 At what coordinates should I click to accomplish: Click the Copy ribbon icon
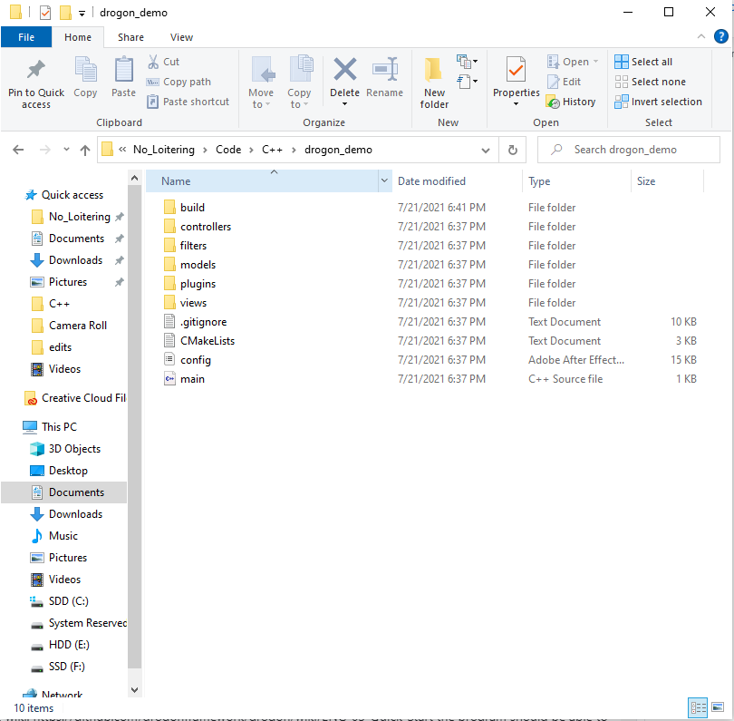pos(85,70)
